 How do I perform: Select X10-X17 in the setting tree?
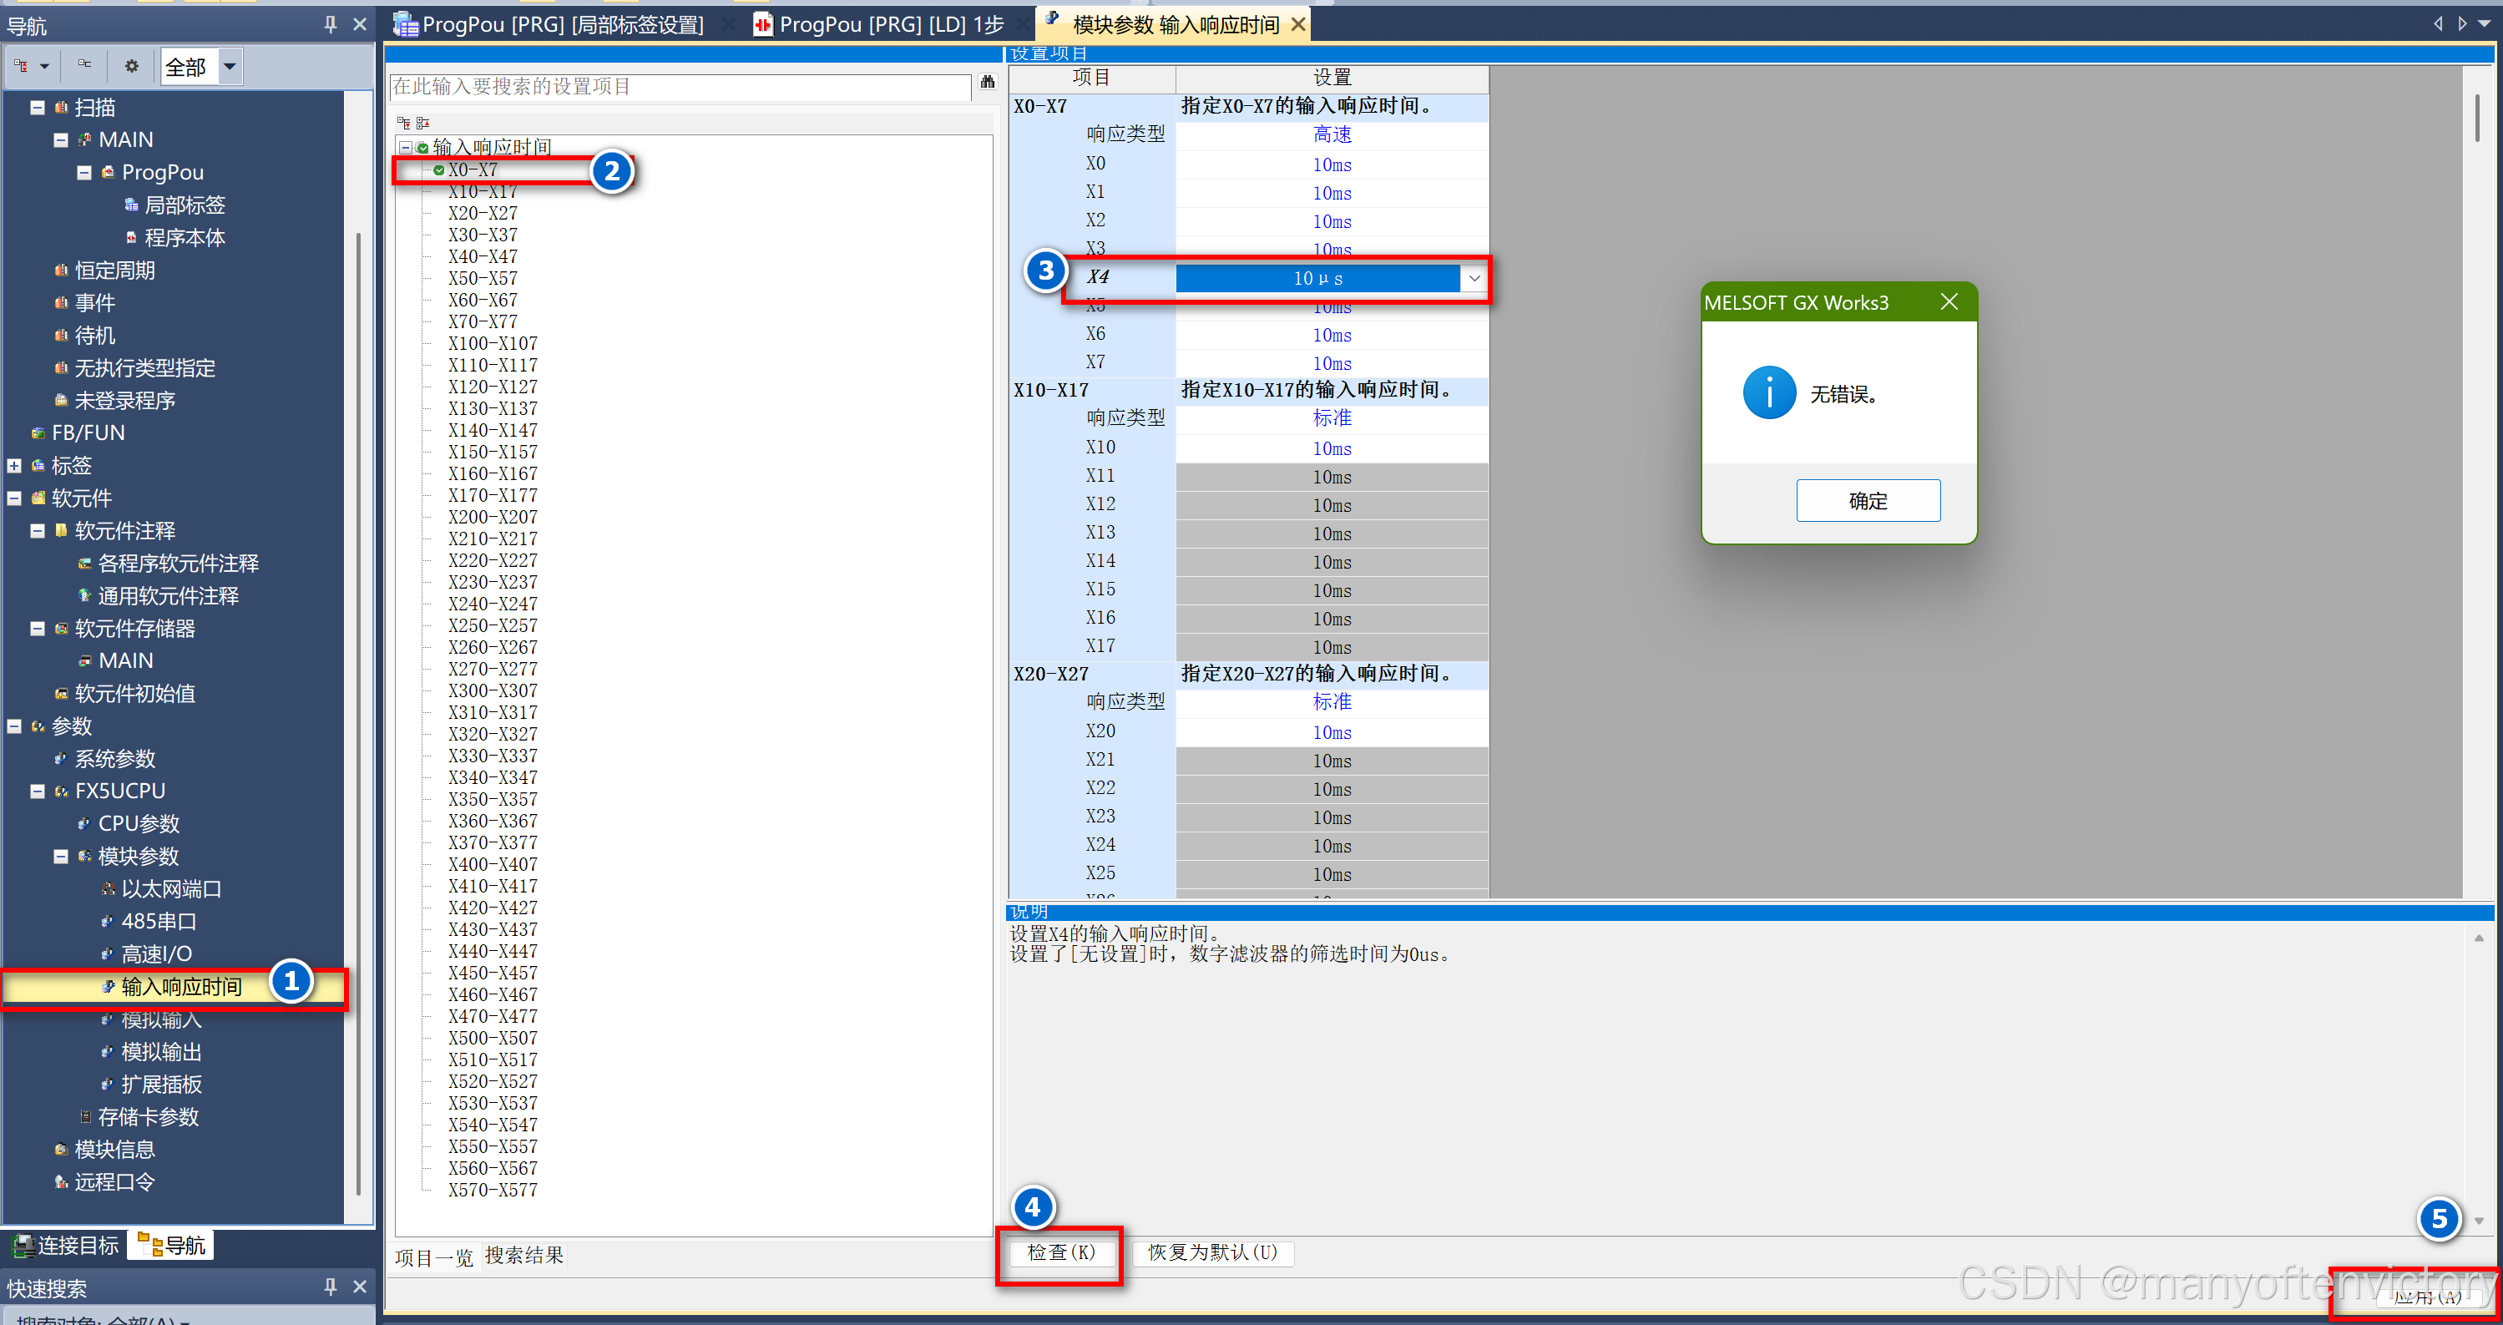(x=483, y=191)
